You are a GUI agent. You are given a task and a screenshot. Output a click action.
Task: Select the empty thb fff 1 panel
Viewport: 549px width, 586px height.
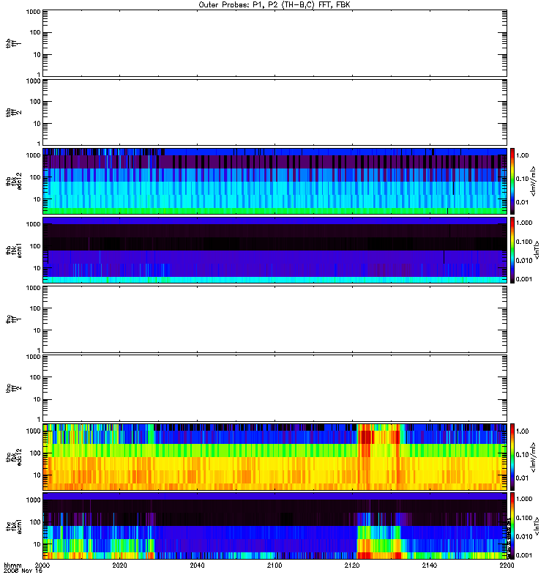click(275, 43)
